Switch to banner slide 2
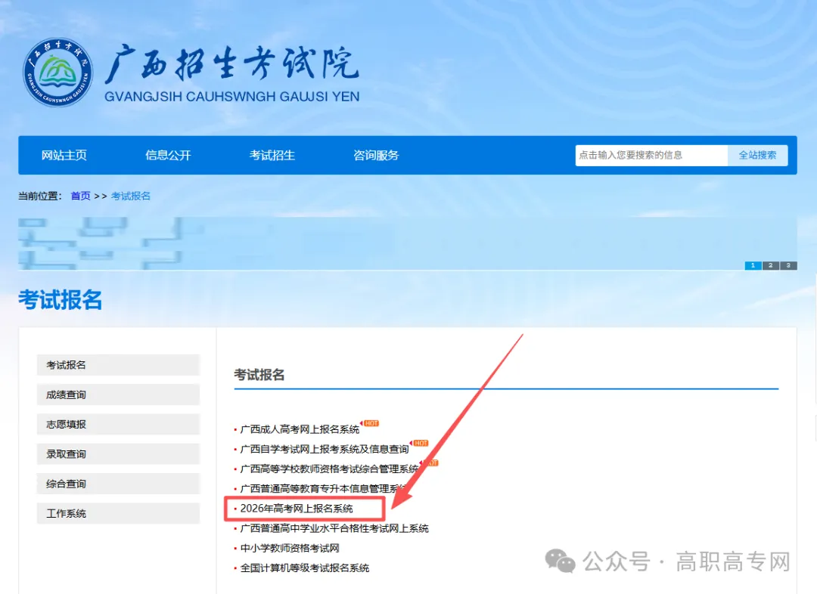817x594 pixels. point(771,265)
